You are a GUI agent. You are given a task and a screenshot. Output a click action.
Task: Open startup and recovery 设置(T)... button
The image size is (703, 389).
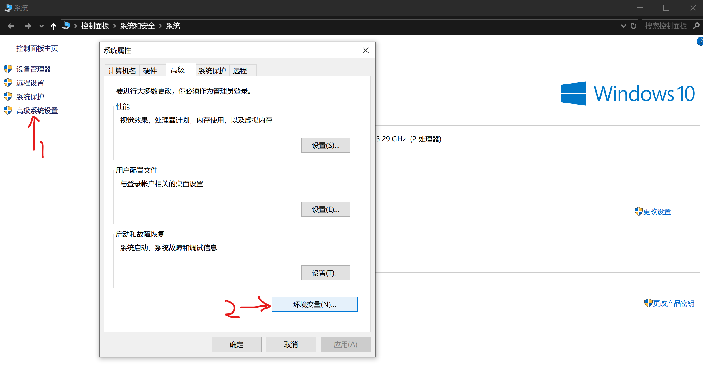[326, 273]
